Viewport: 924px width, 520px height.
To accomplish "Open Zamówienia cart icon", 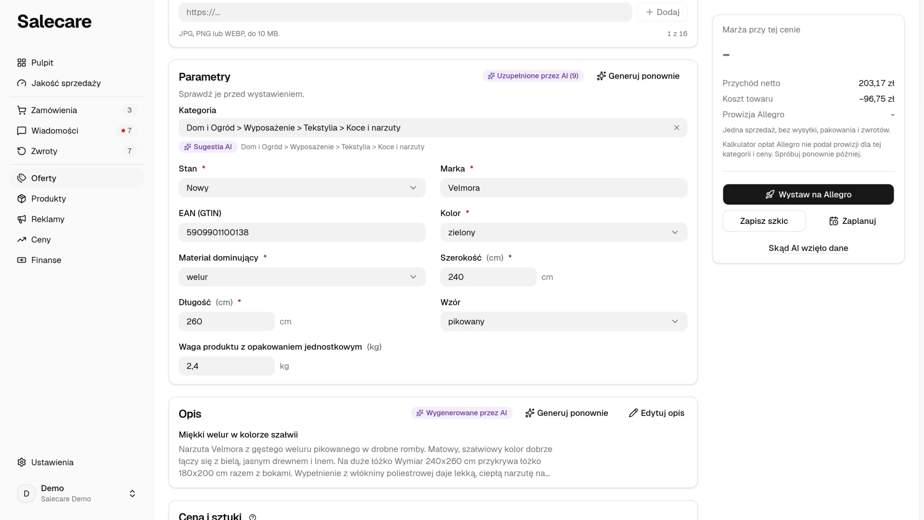I will click(x=22, y=110).
